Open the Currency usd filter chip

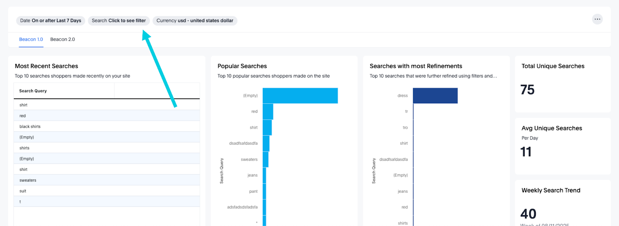click(x=195, y=21)
